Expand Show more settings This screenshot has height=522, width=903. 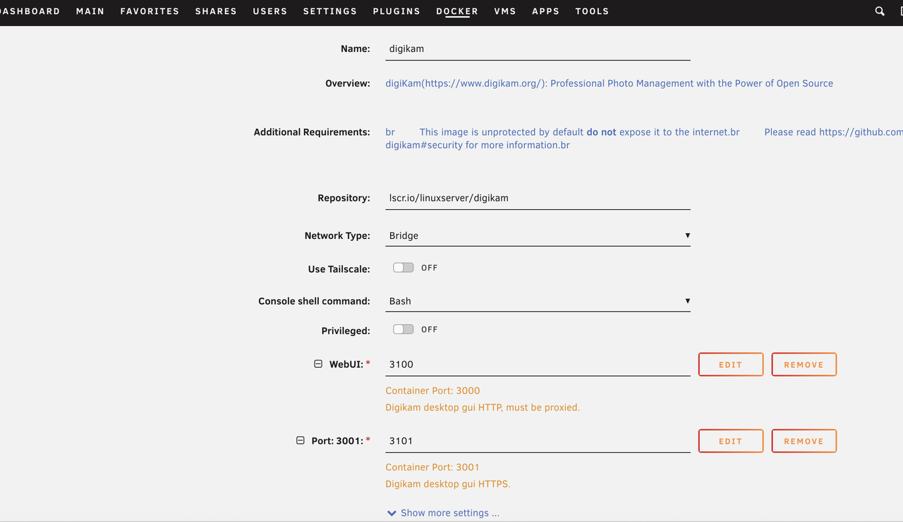(x=443, y=513)
